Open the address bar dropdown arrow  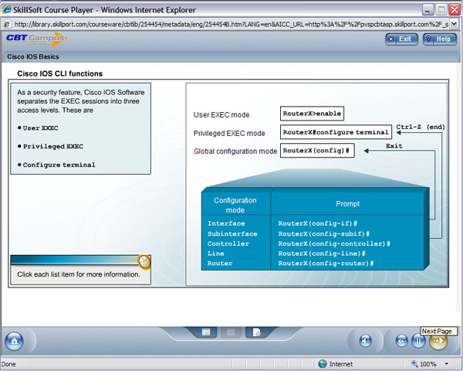click(454, 24)
